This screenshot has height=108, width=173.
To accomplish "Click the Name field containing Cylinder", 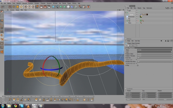I will pyautogui.click(x=155, y=50).
